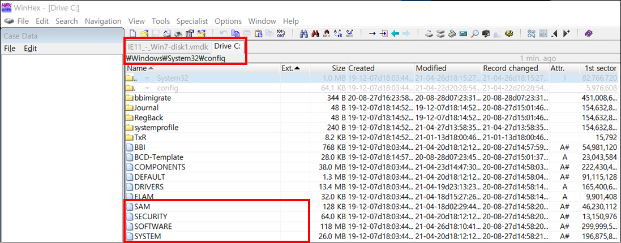This screenshot has width=621, height=243.
Task: Sort list by Ext. column header
Action: [x=294, y=68]
